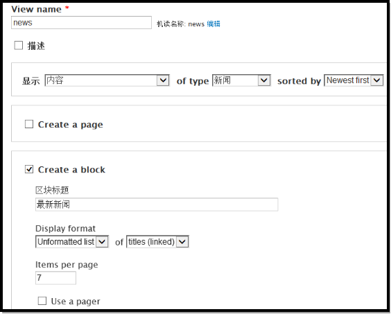Click the 编辑 machine name link

click(x=214, y=24)
